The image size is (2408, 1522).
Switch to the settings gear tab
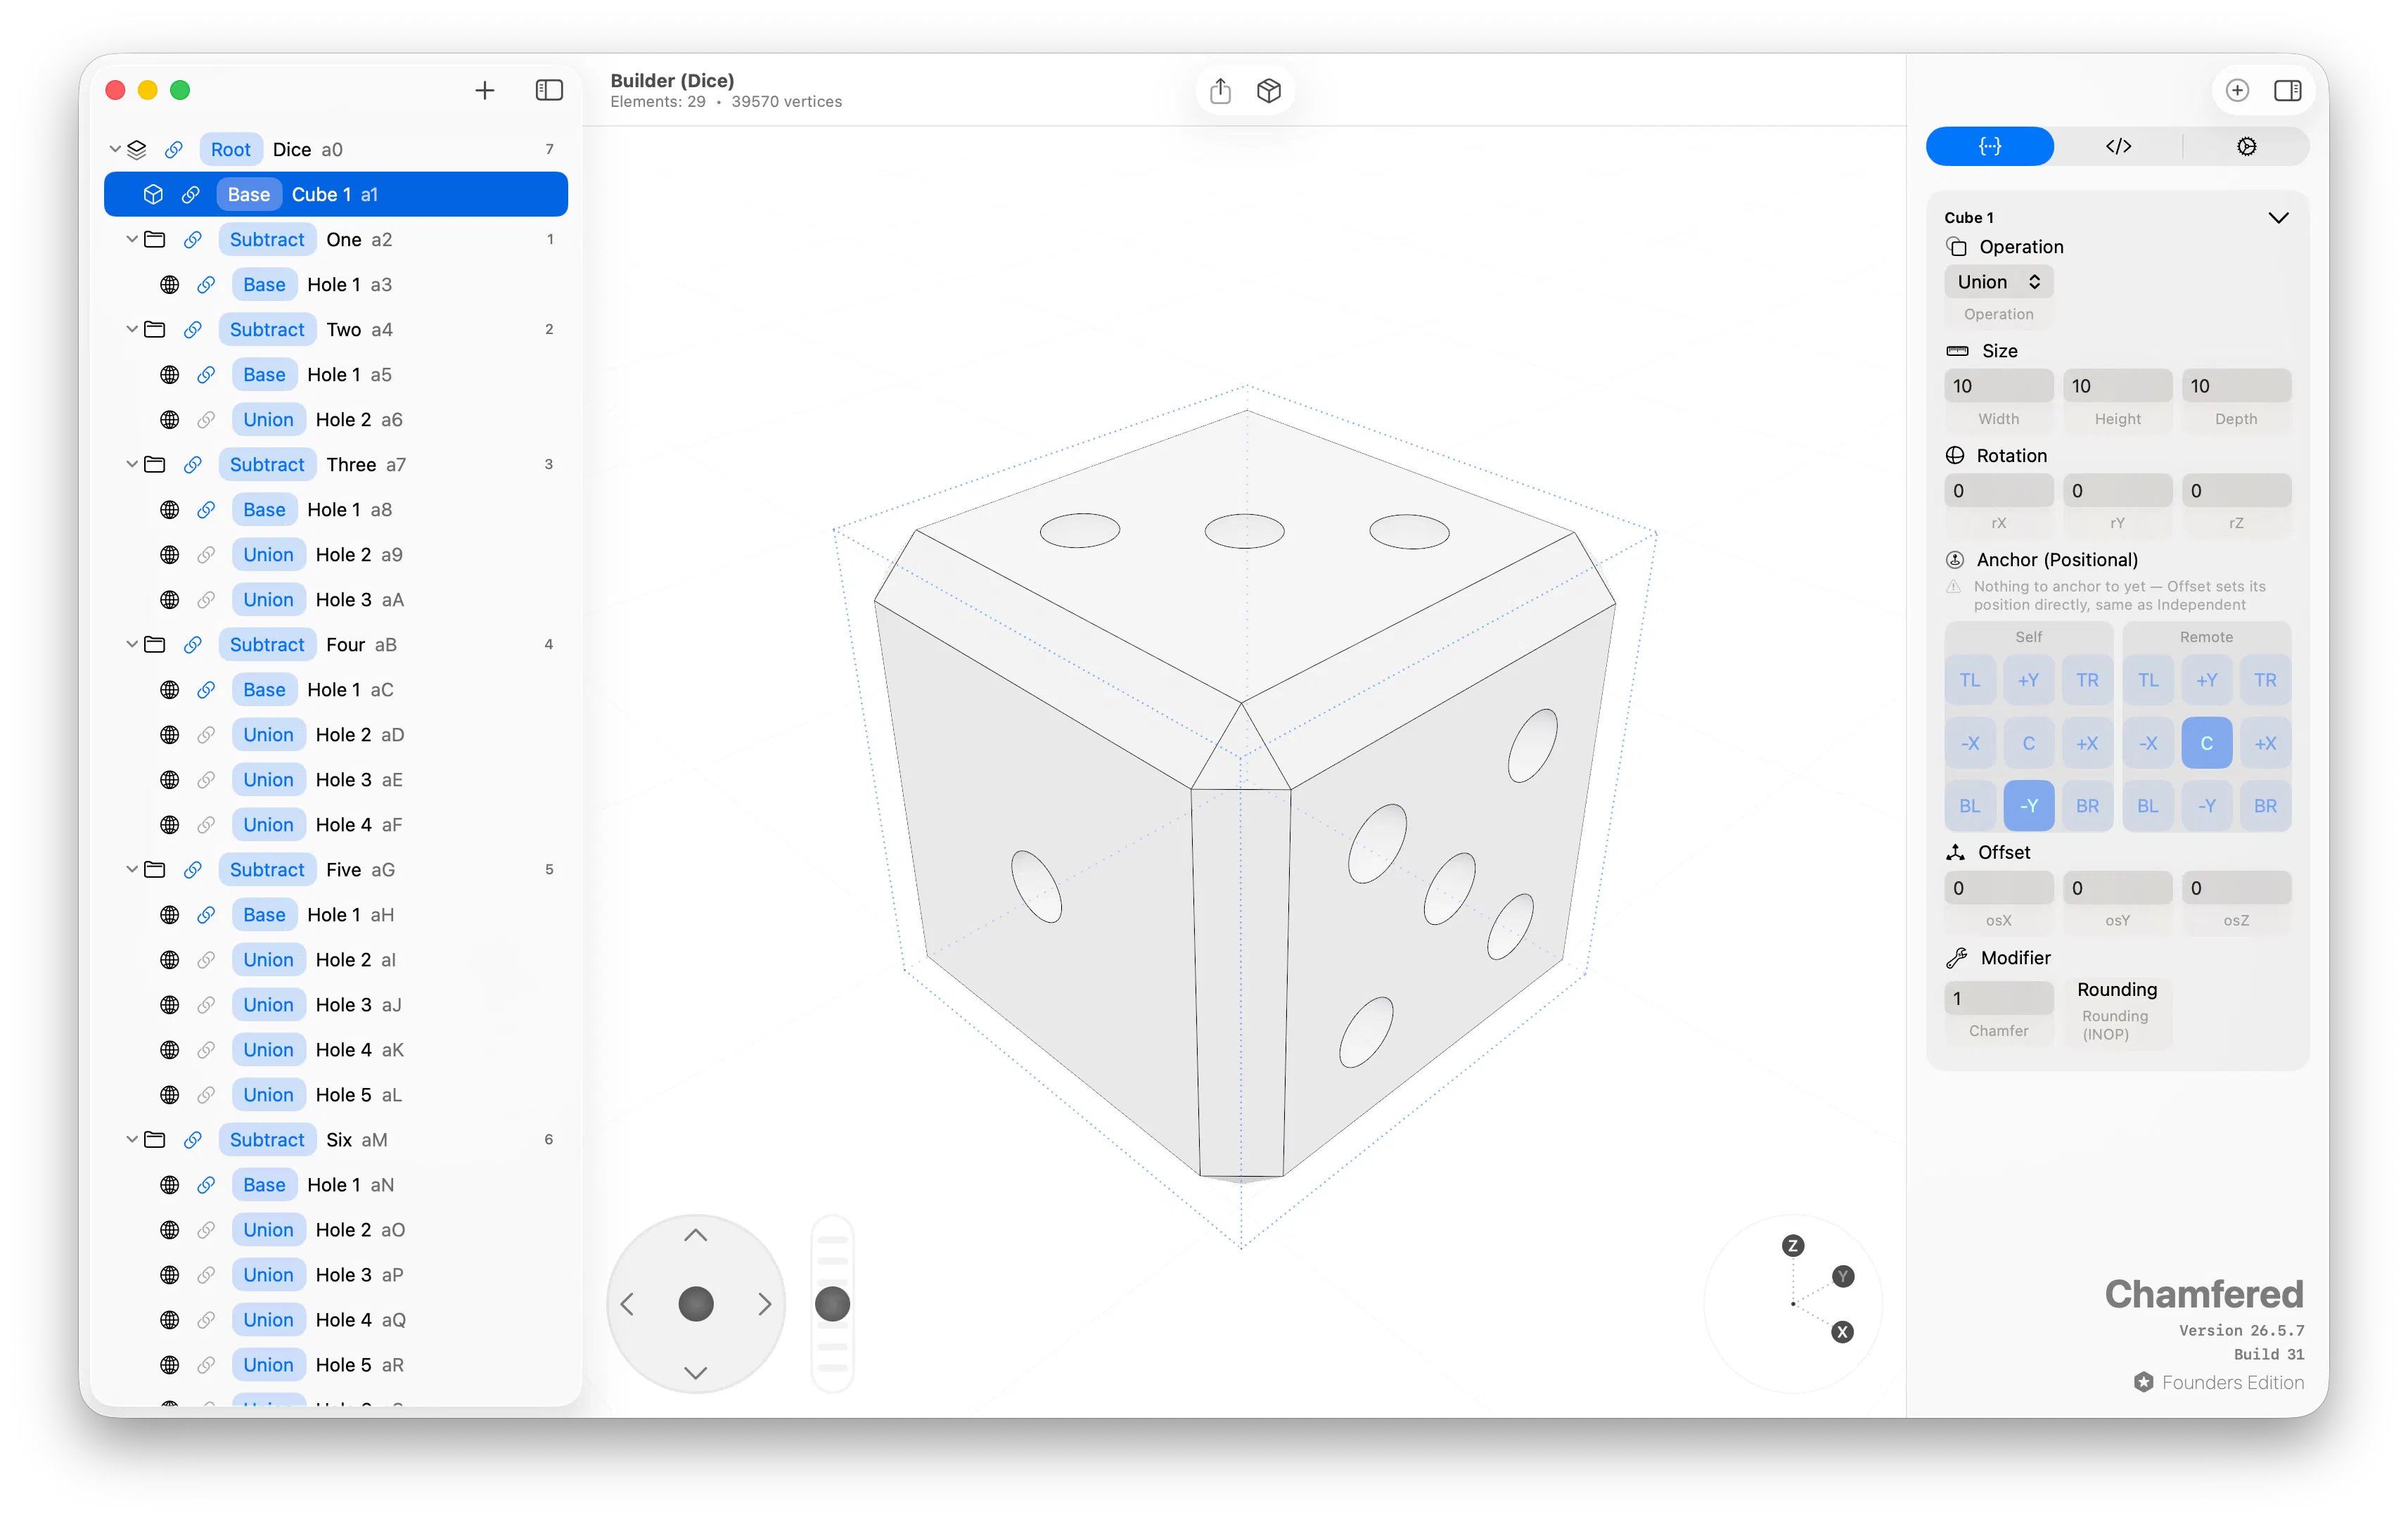tap(2246, 146)
